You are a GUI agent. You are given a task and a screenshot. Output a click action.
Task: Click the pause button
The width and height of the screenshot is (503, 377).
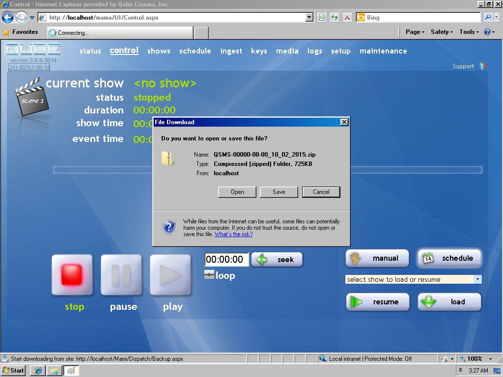pos(121,275)
